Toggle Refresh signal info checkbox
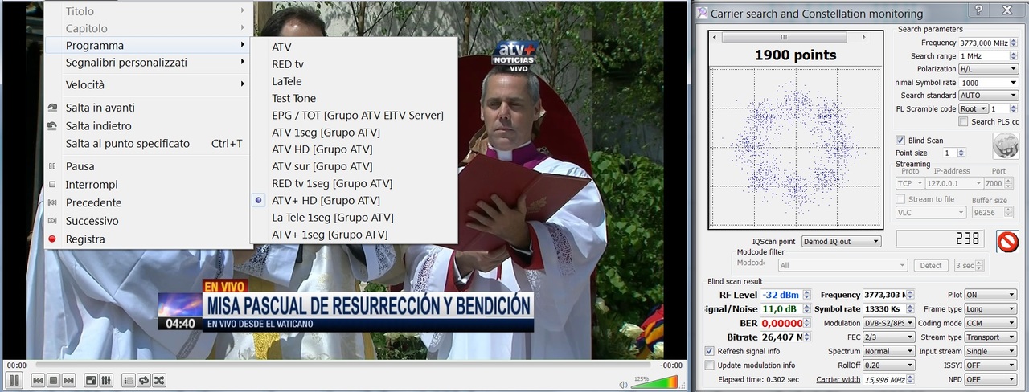Image resolution: width=1029 pixels, height=392 pixels. point(710,351)
